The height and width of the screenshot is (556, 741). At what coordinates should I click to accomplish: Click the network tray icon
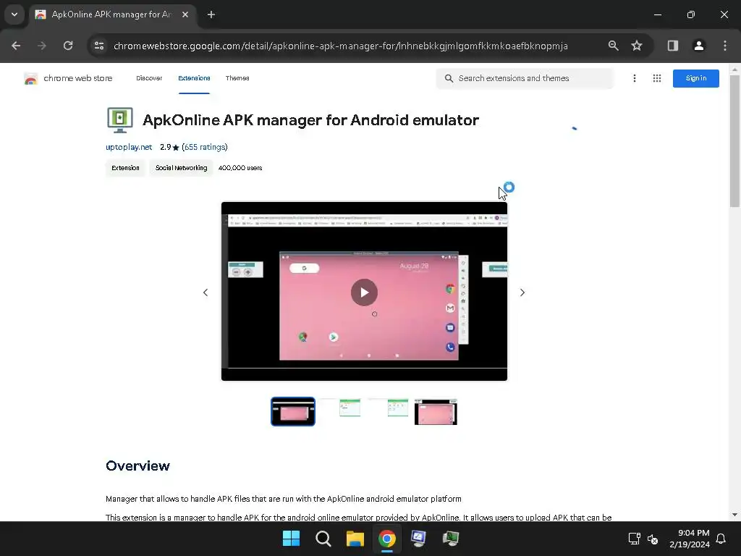coord(634,539)
